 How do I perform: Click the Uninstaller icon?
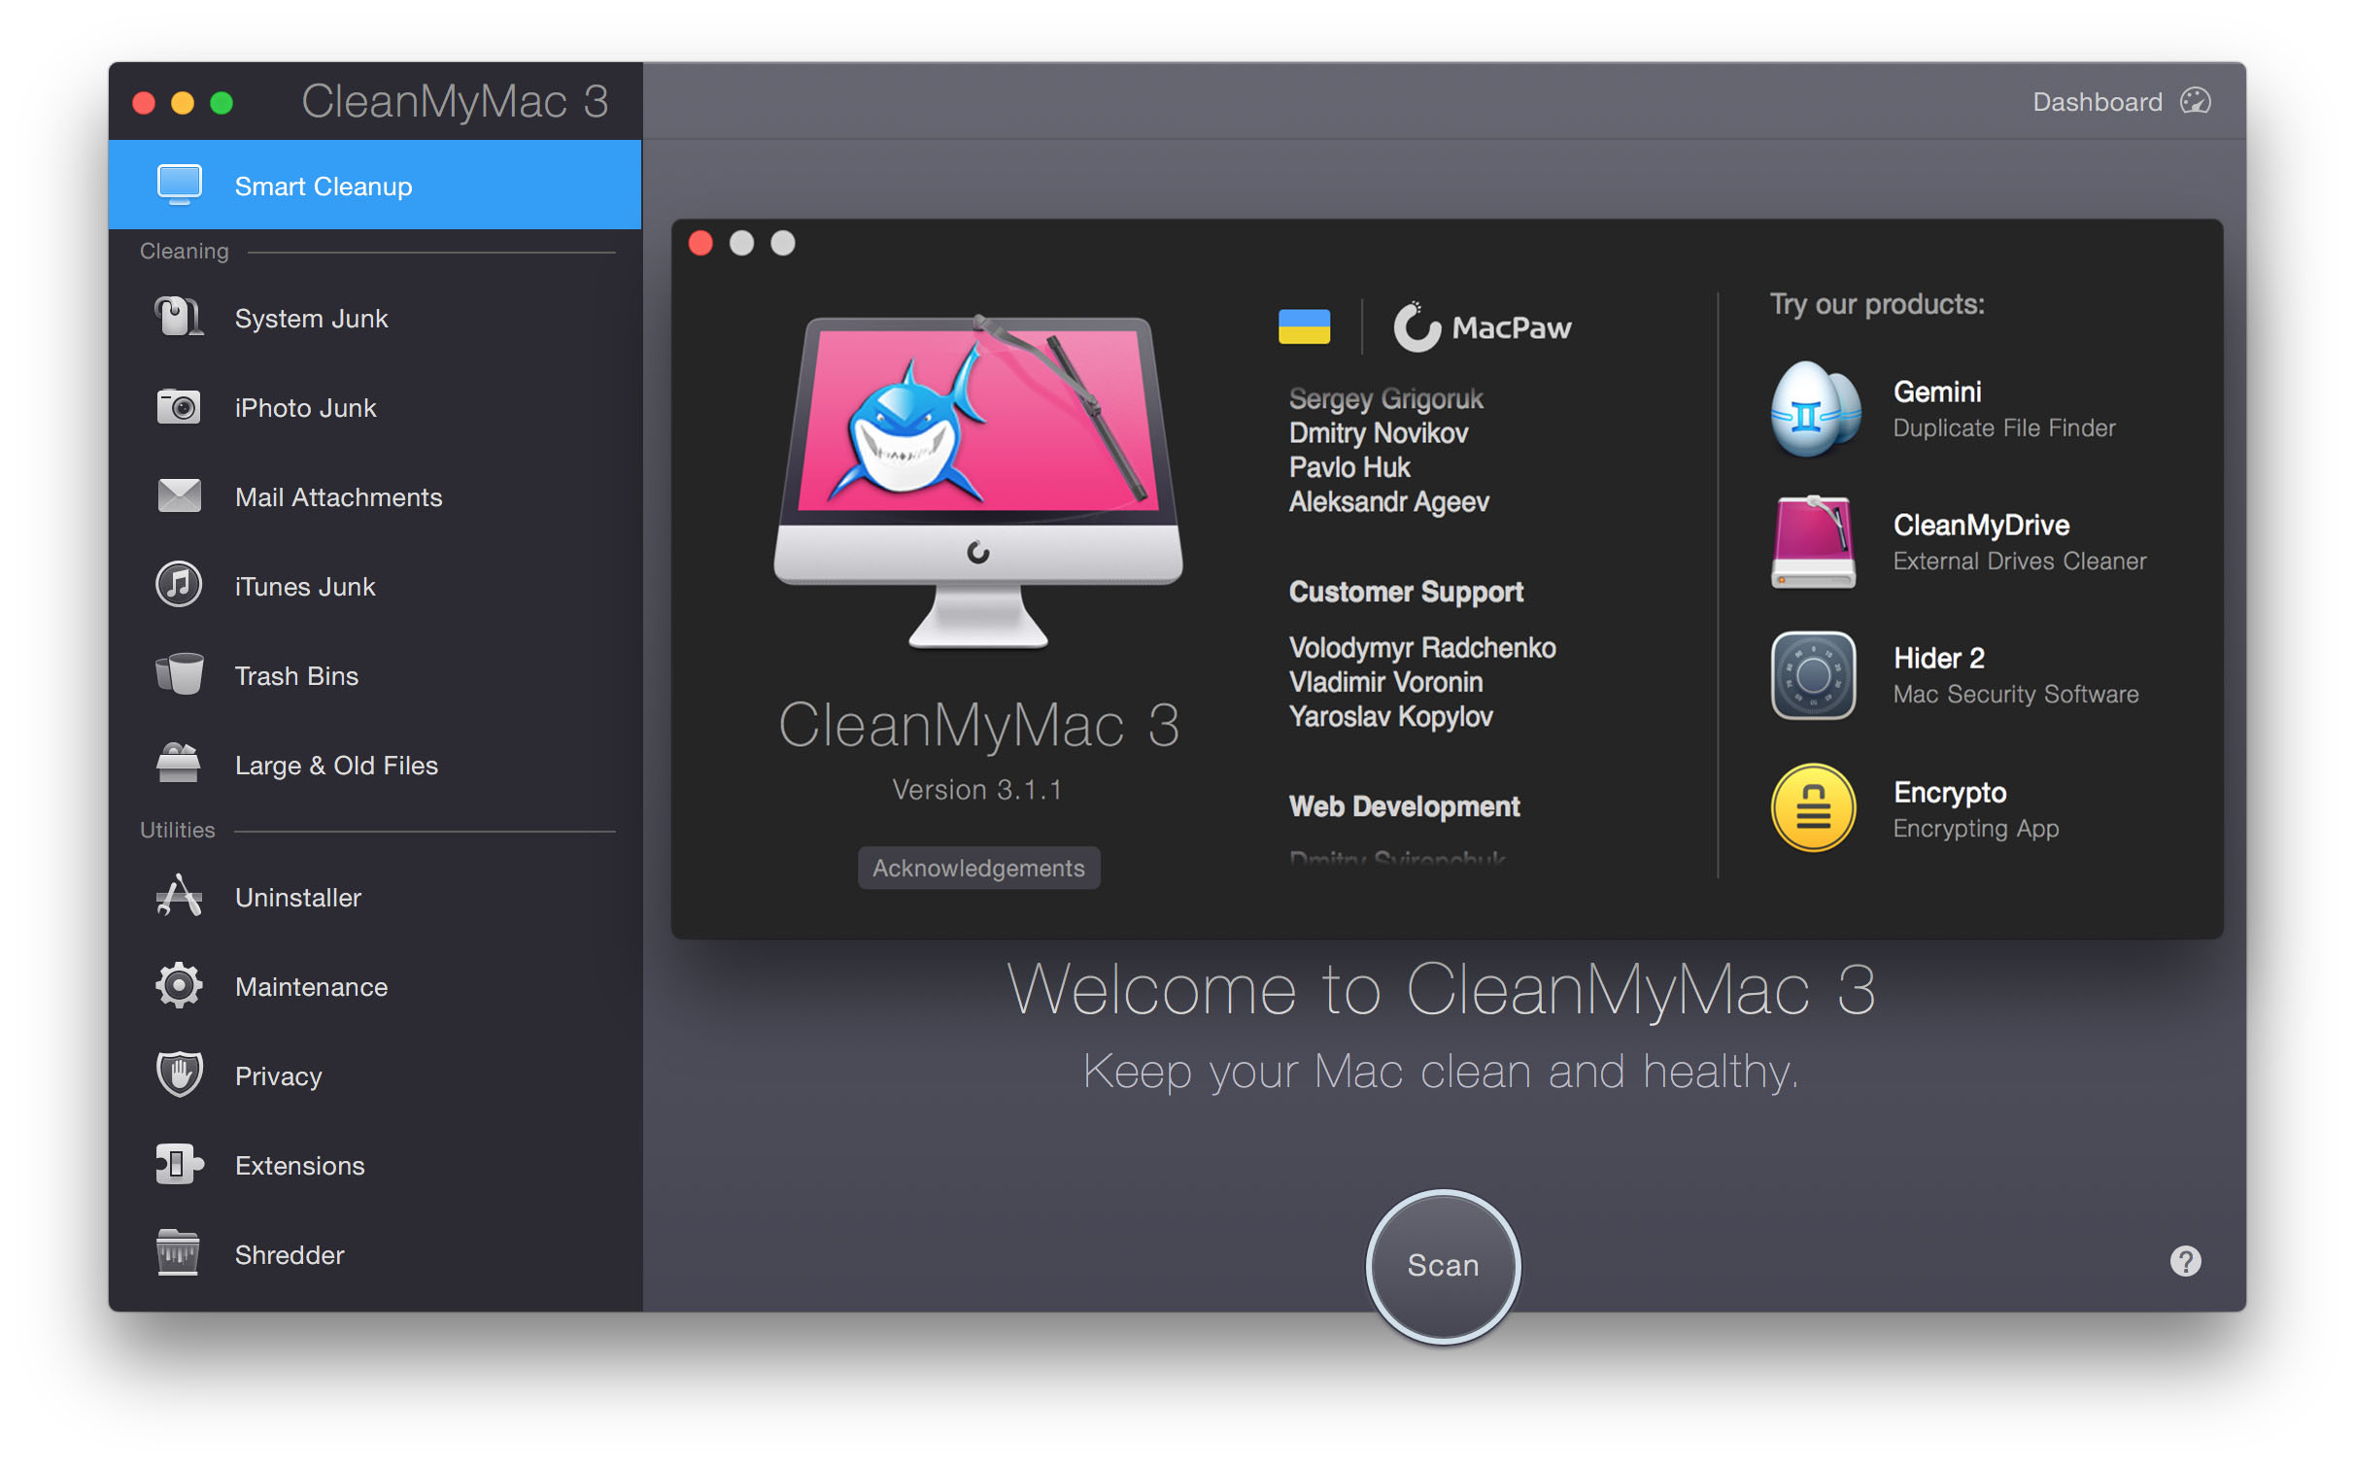tap(179, 896)
